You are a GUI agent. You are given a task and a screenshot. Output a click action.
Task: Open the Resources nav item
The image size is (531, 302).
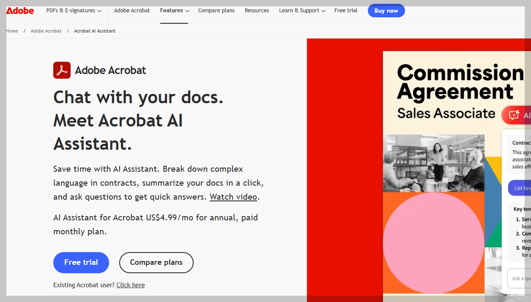pos(257,11)
